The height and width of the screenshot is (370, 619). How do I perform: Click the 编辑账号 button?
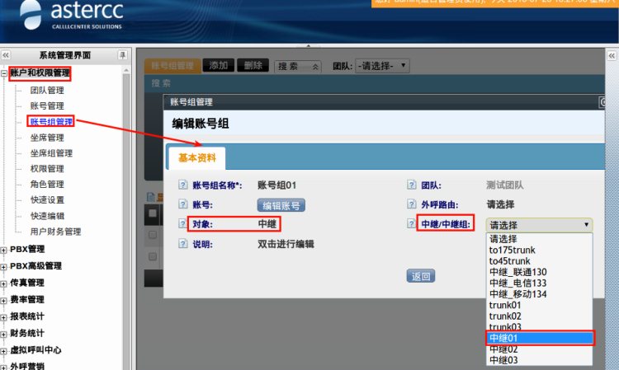click(x=281, y=205)
